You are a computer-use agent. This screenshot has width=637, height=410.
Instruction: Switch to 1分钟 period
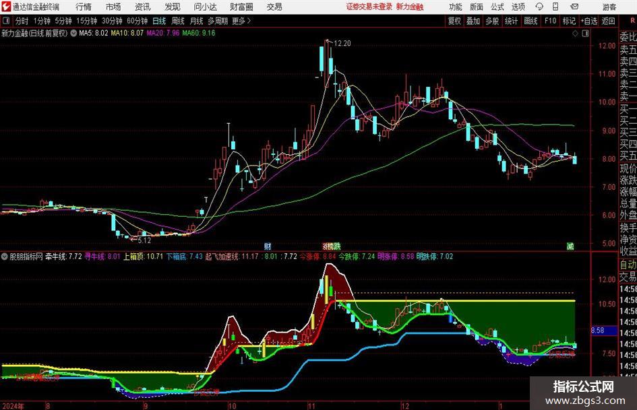(x=42, y=21)
